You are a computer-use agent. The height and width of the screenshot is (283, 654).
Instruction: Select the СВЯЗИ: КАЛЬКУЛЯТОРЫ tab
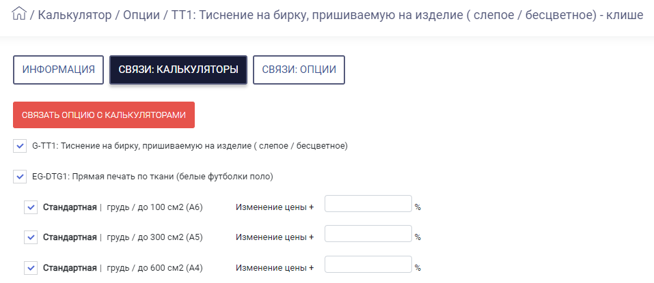pyautogui.click(x=178, y=70)
